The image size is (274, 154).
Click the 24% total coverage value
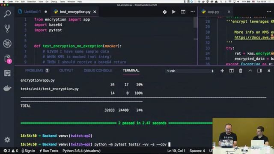140,110
